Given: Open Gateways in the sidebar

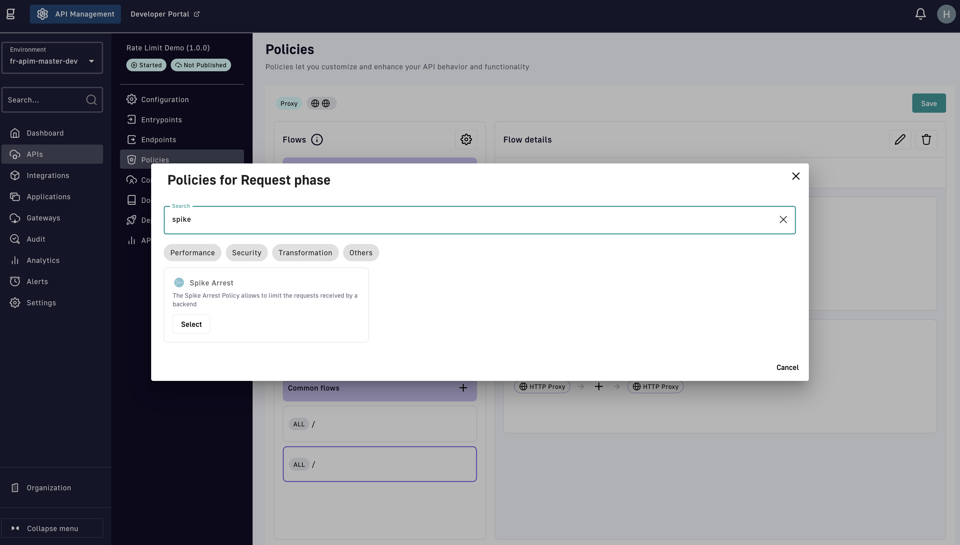Looking at the screenshot, I should coord(43,218).
